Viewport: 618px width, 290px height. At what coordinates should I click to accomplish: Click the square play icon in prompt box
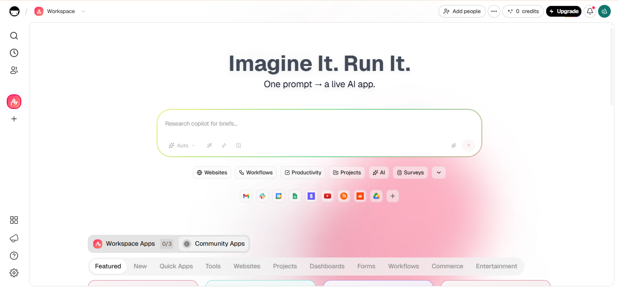pyautogui.click(x=238, y=145)
